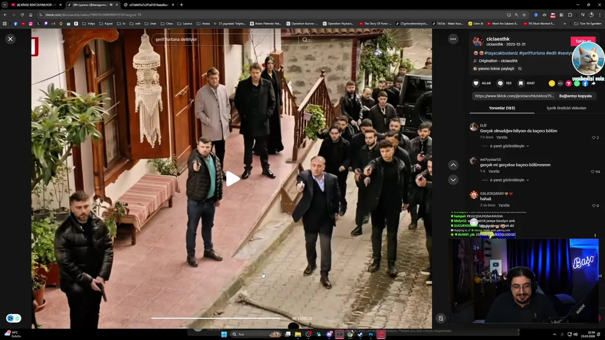The width and height of the screenshot is (605, 340).
Task: Share video to Facebook
Action: click(585, 83)
